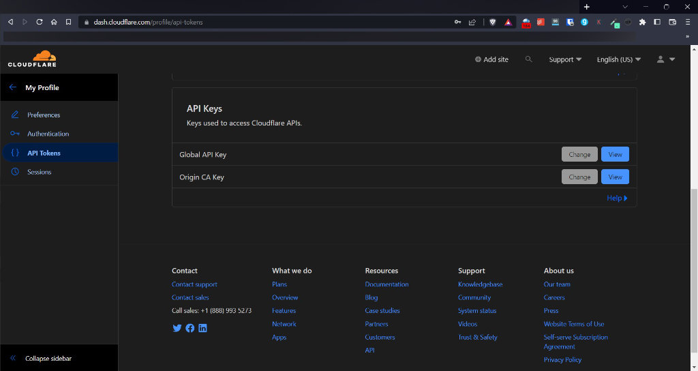
Task: Open a new browser tab
Action: tap(587, 7)
